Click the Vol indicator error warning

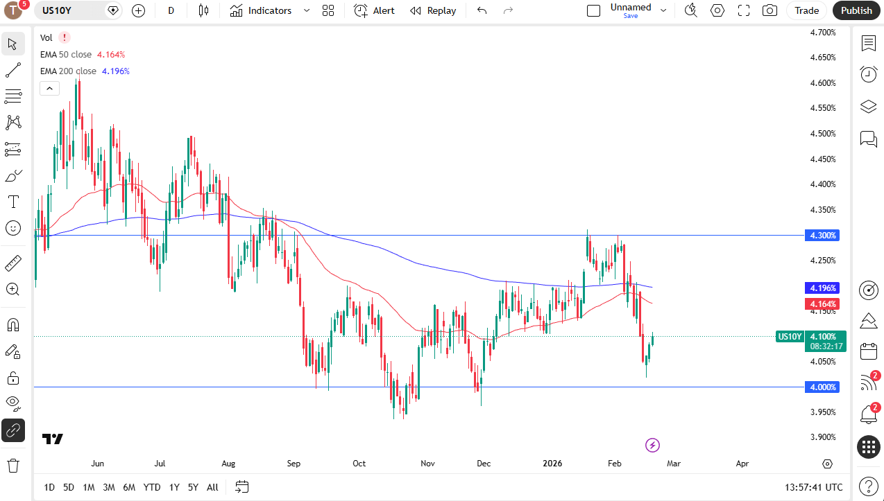65,37
